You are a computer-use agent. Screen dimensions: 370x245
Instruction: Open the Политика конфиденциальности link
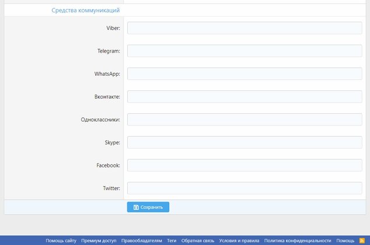pyautogui.click(x=298, y=240)
